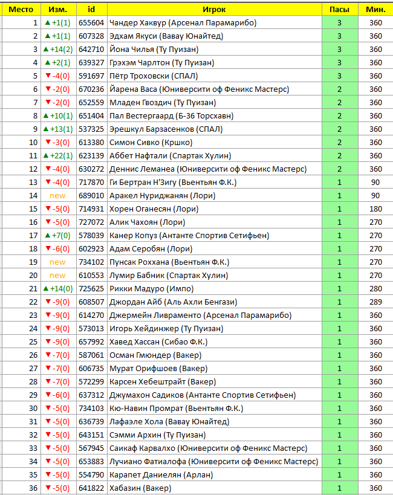Click change value '+14(2)' for Йона Чилья
Screen dimensions: 393x495
click(x=58, y=49)
